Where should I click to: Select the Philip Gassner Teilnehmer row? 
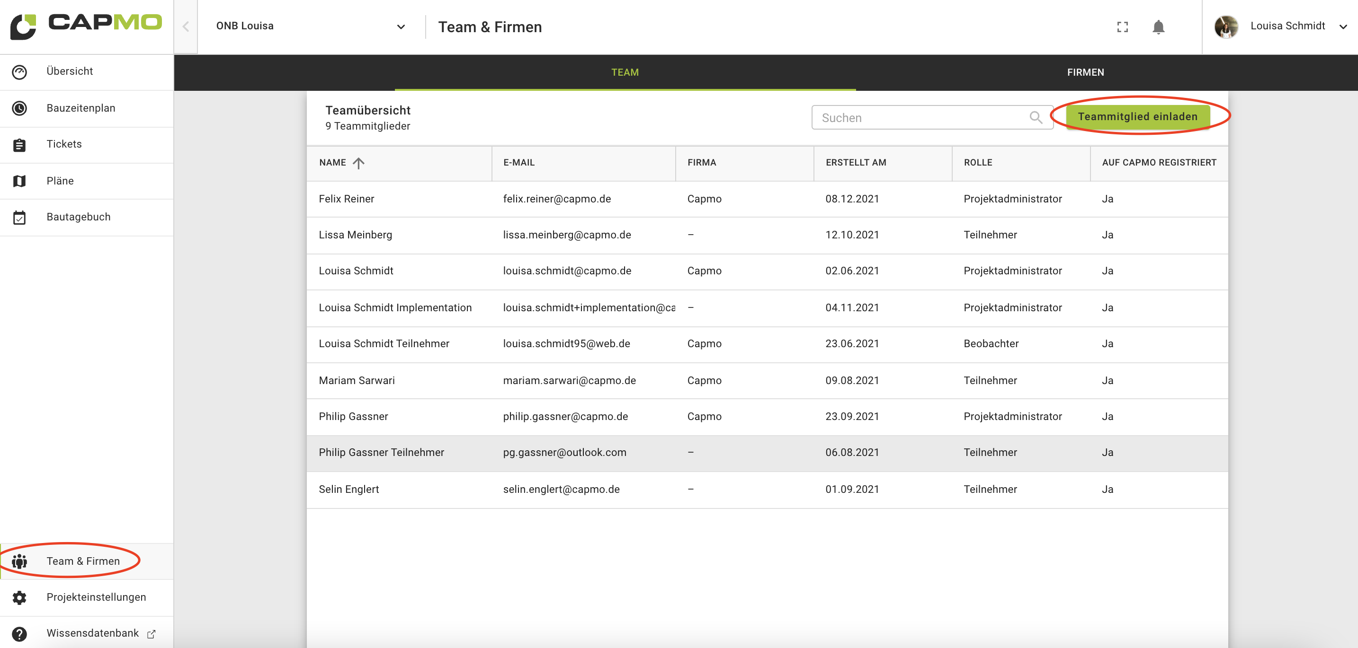pos(767,453)
